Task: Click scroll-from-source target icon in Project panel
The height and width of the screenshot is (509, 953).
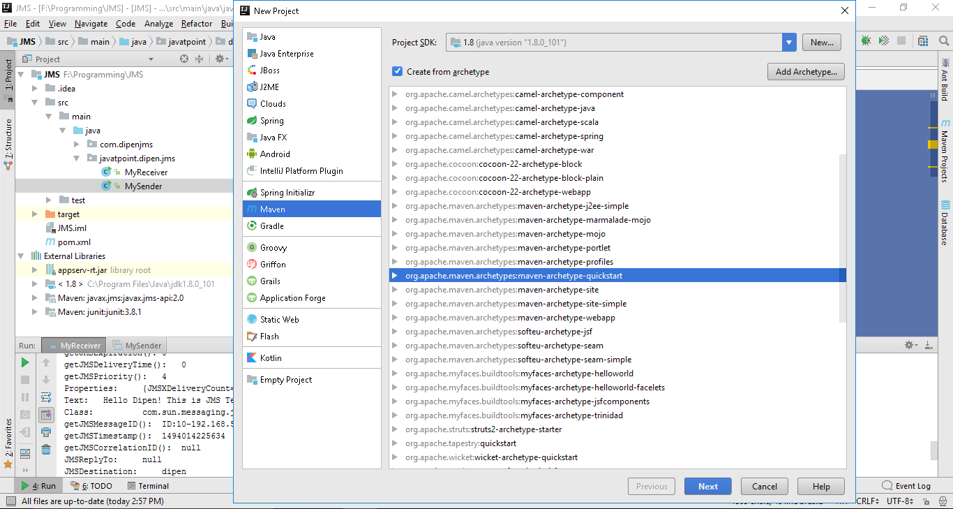Action: 184,59
